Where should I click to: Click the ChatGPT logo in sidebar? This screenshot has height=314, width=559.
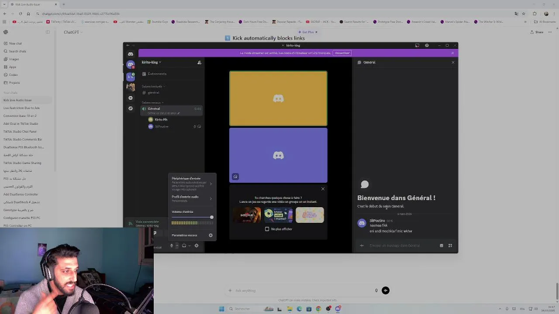coord(6,32)
